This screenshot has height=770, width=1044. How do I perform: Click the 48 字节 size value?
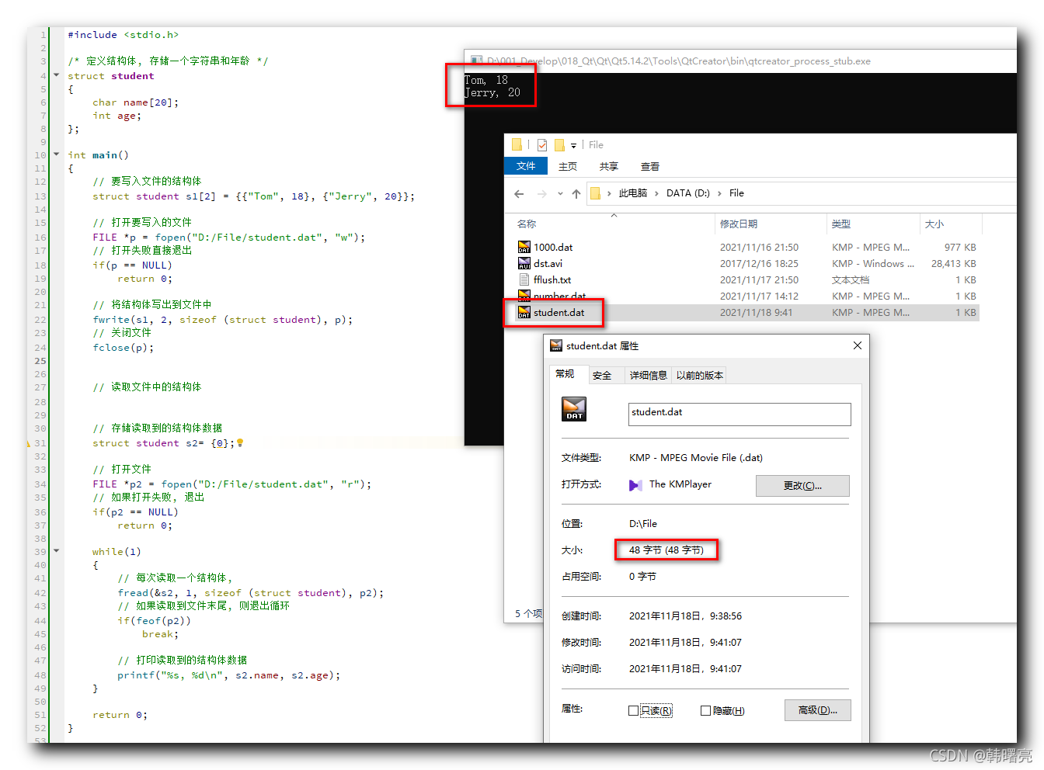pos(666,550)
